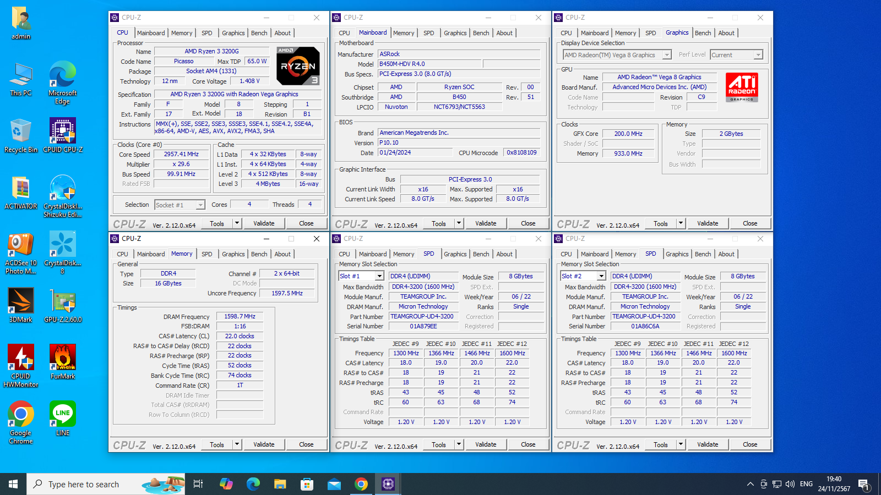Click Close button in the Mainboard window

click(x=528, y=223)
